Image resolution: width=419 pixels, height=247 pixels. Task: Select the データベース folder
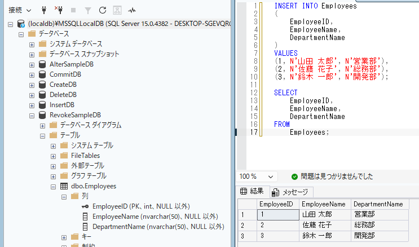[x=48, y=34]
